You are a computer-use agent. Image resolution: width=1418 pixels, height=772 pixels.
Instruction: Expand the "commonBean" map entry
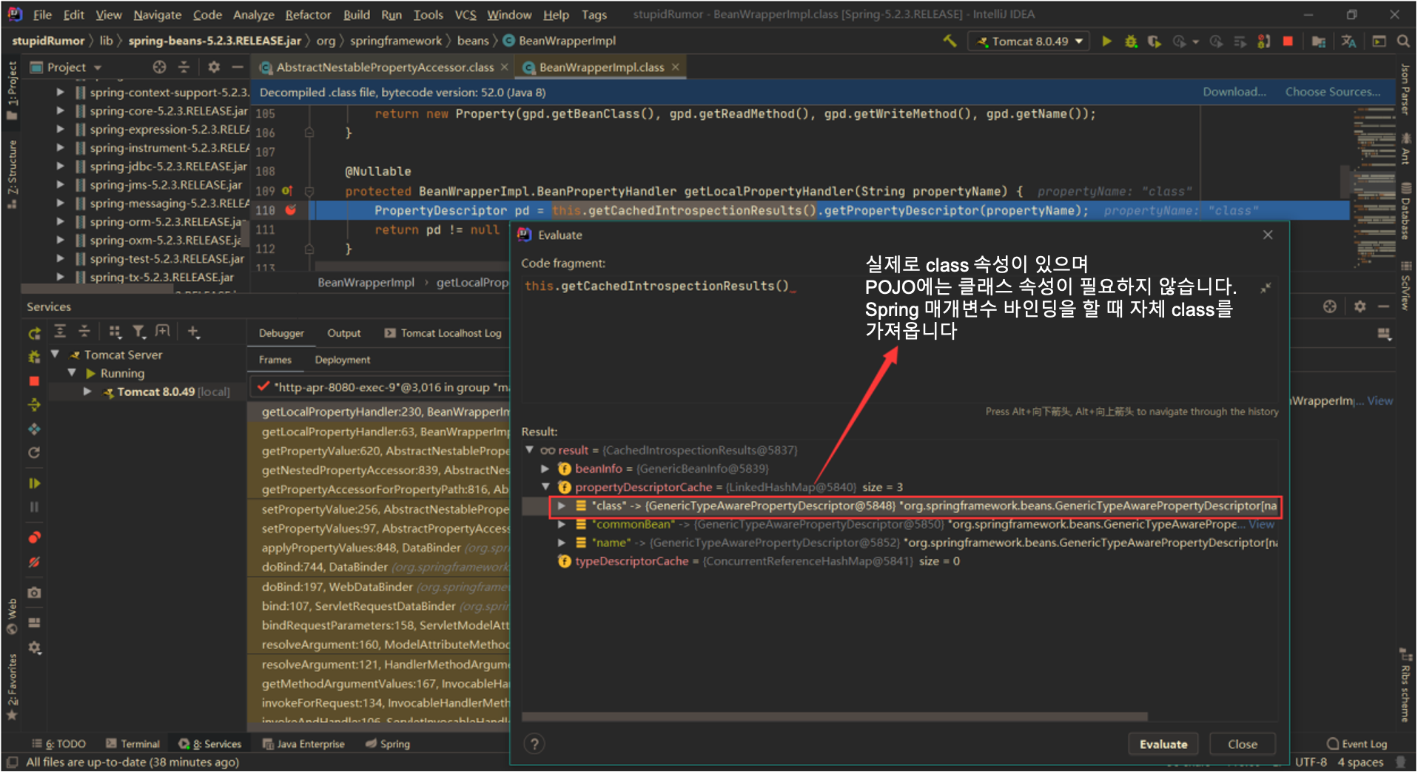click(562, 524)
